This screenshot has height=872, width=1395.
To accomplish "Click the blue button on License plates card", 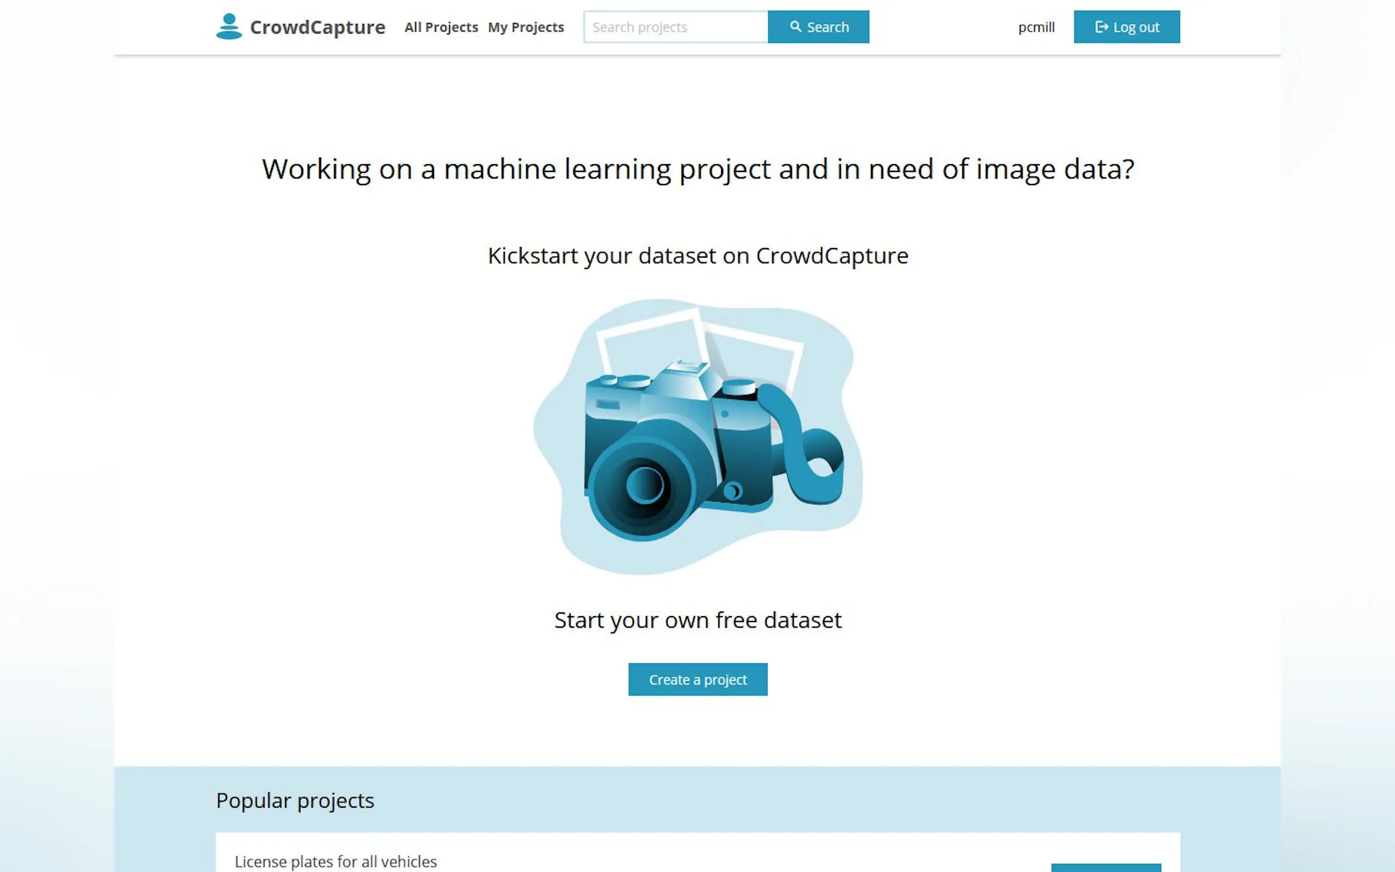I will tap(1106, 868).
